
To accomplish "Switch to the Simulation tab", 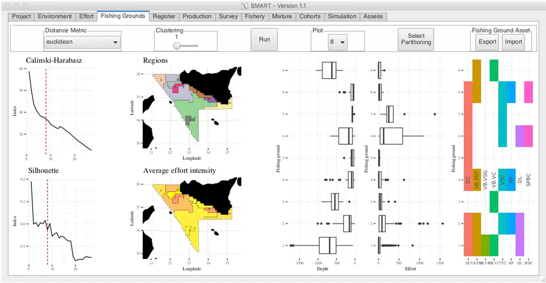I will coord(342,16).
